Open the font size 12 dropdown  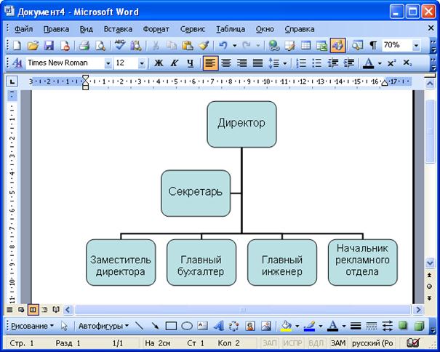[141, 63]
